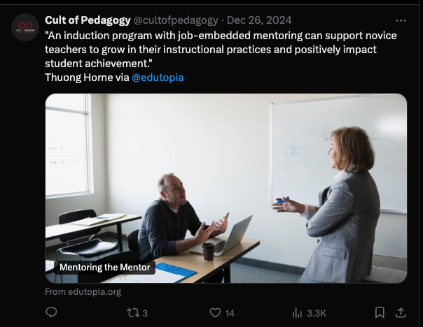The image size is (423, 327).
Task: Bookmark this post
Action: coord(379,312)
